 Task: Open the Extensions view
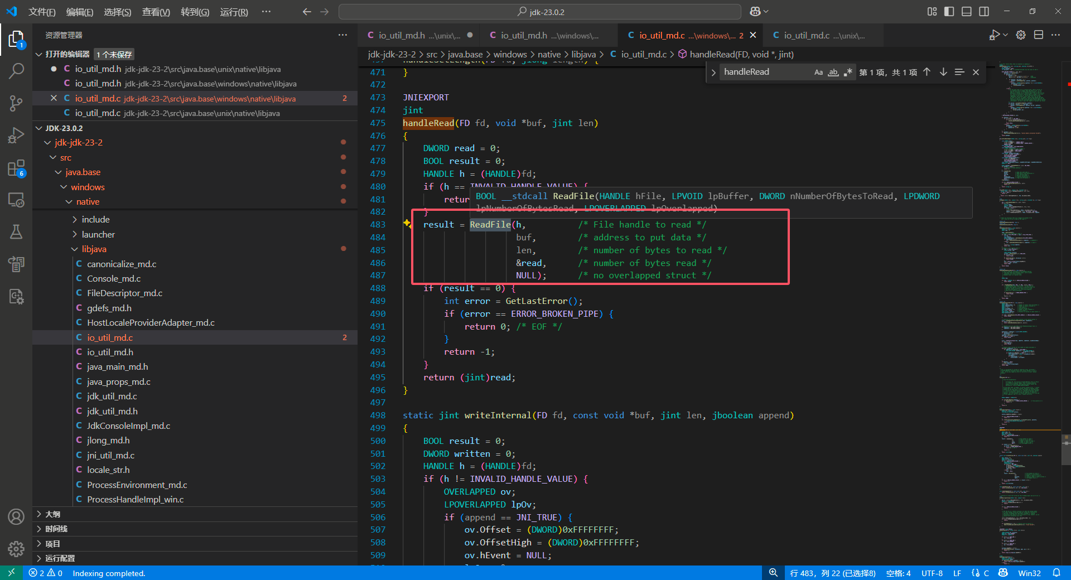click(16, 168)
